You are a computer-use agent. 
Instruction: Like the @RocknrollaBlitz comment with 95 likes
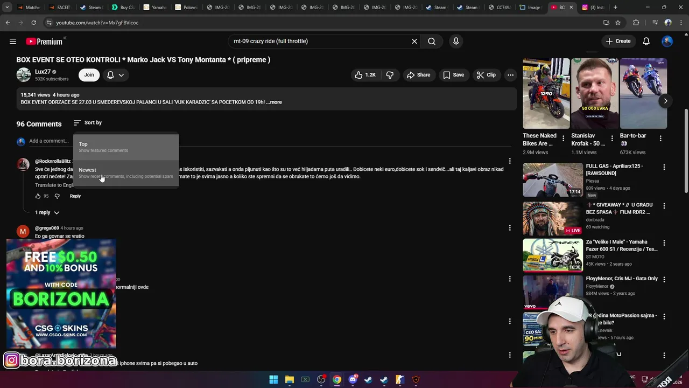tap(38, 196)
